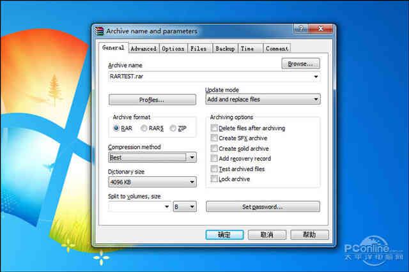Go to the Comment tab

point(277,49)
